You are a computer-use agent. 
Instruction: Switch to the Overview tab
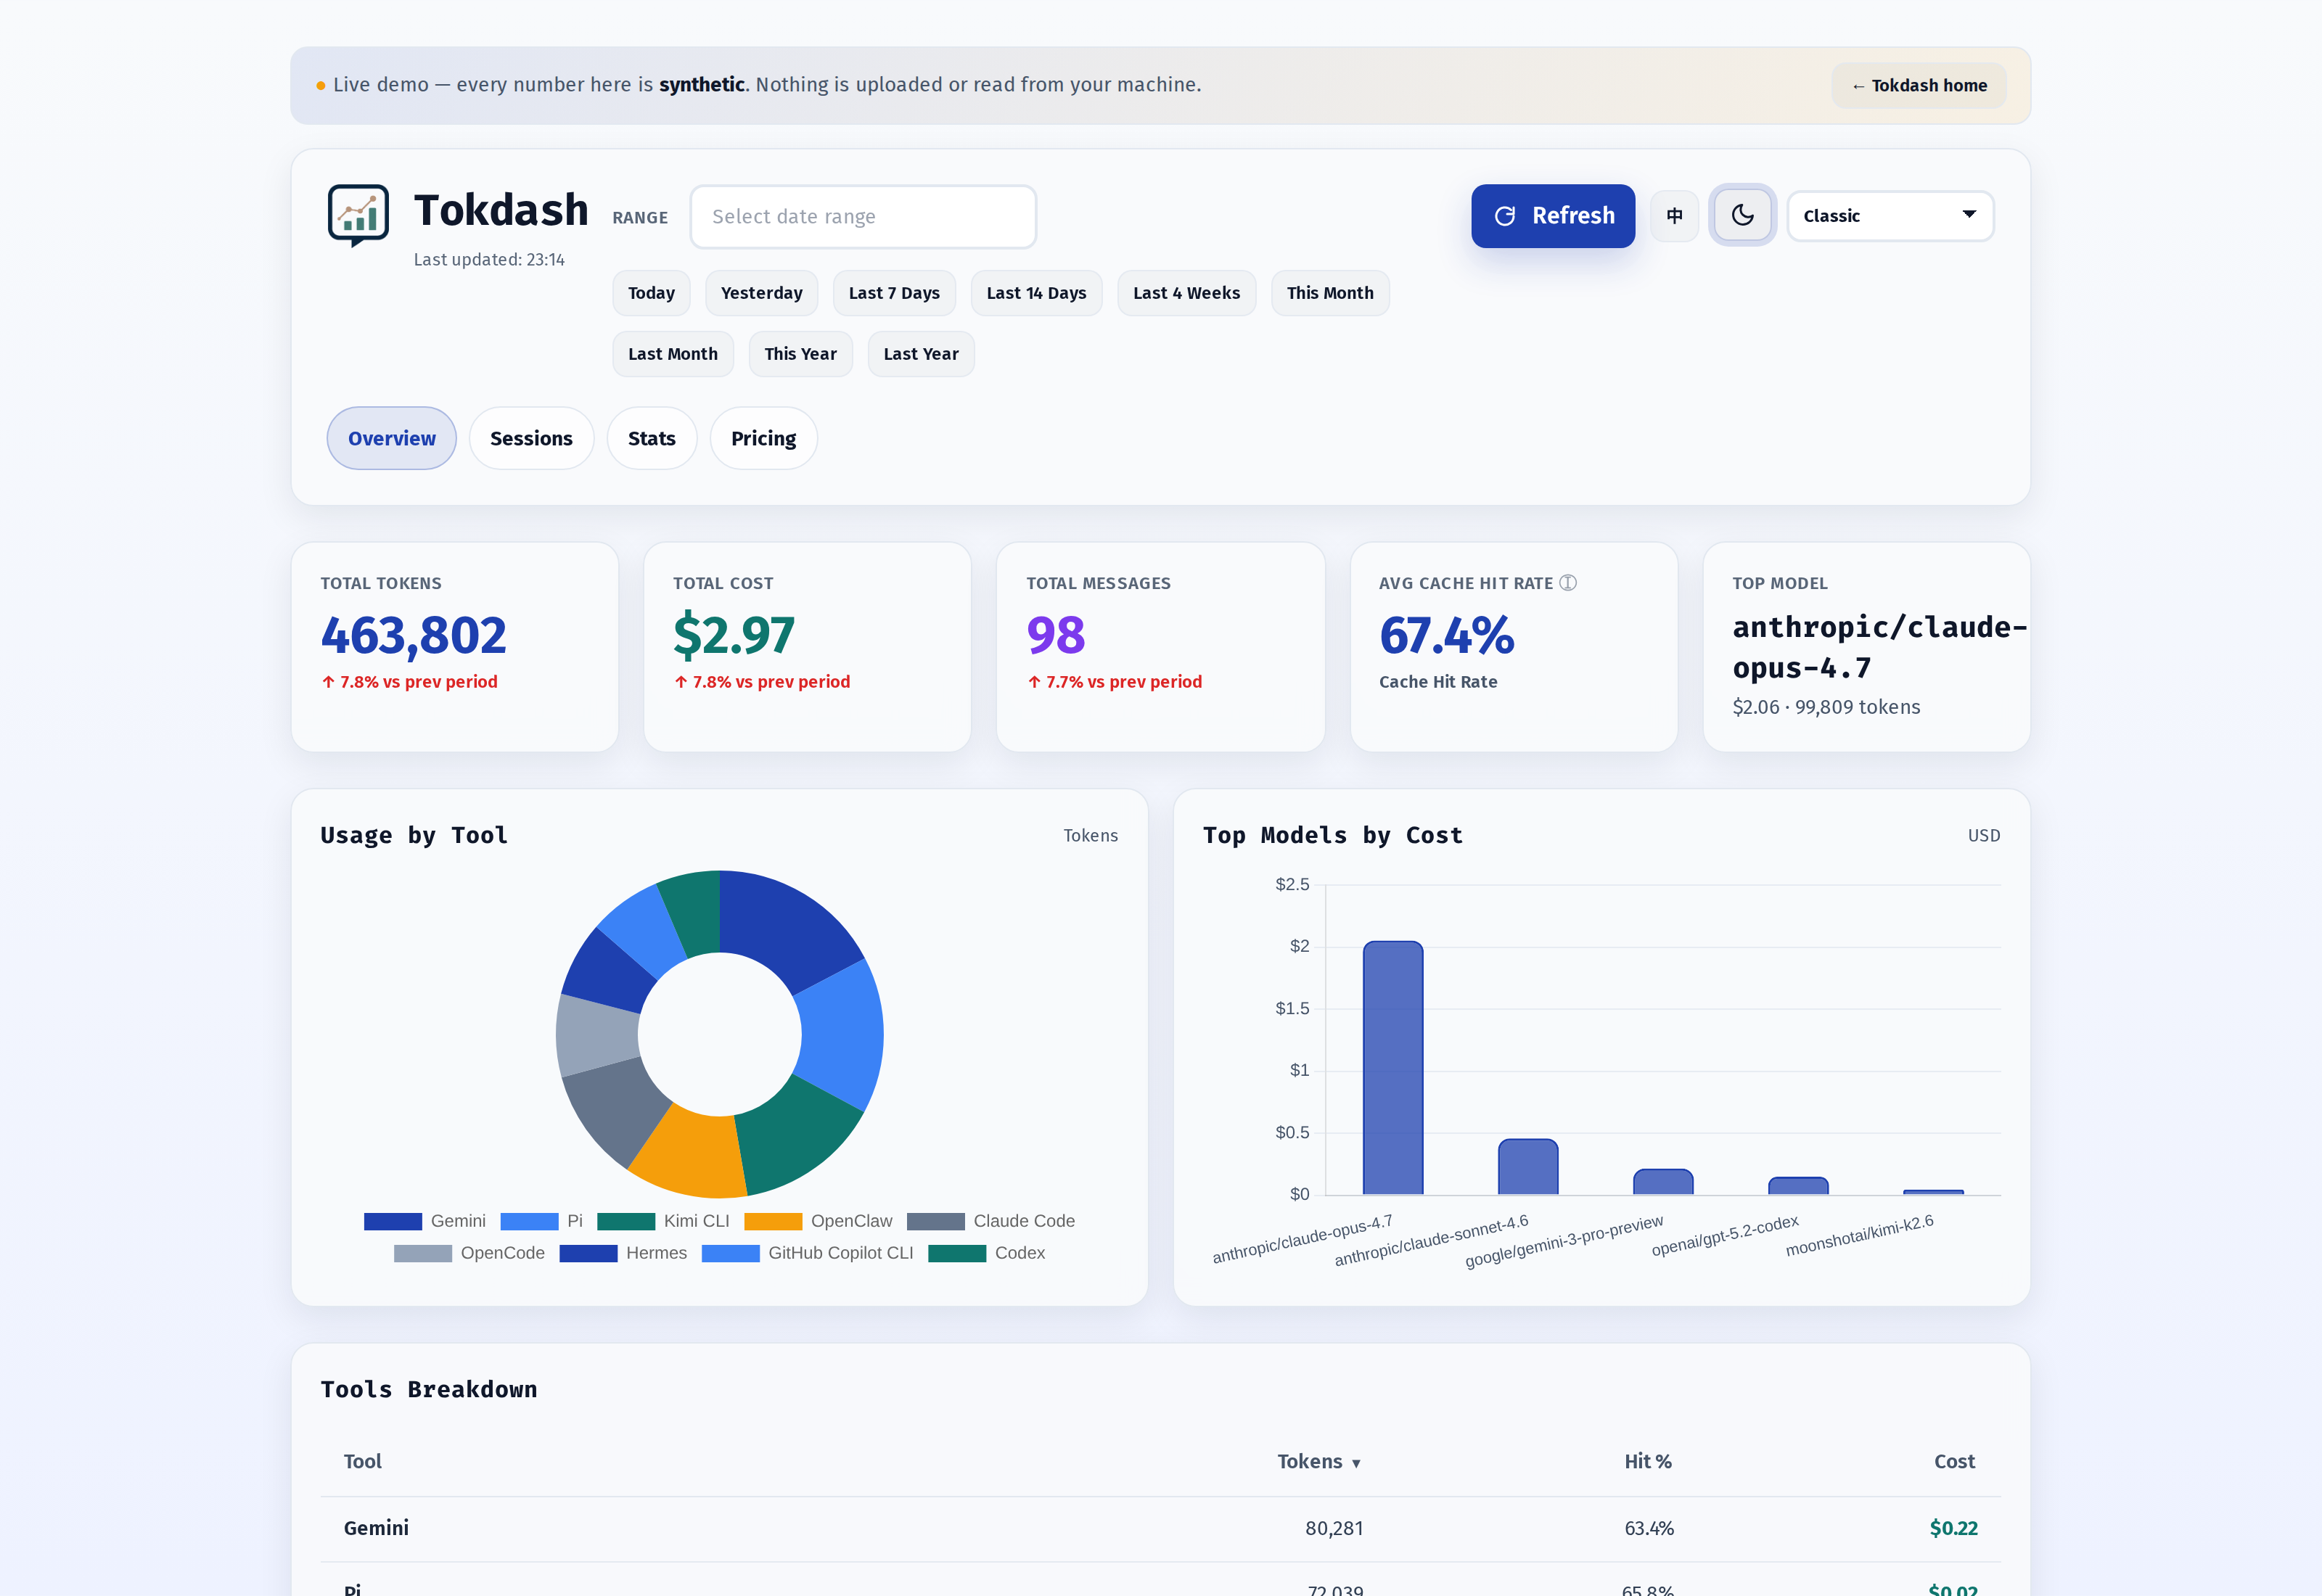point(392,438)
